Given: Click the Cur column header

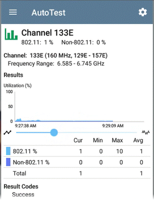Looking at the screenshot, I should pyautogui.click(x=78, y=140).
